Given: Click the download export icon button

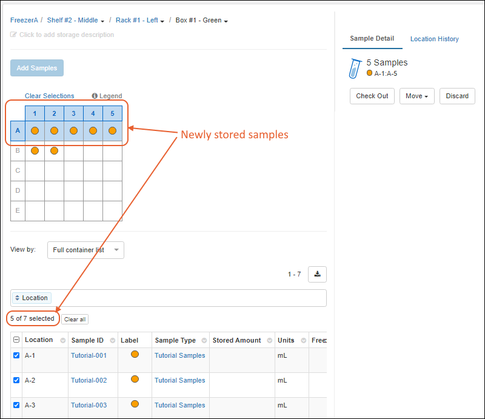Looking at the screenshot, I should 317,274.
